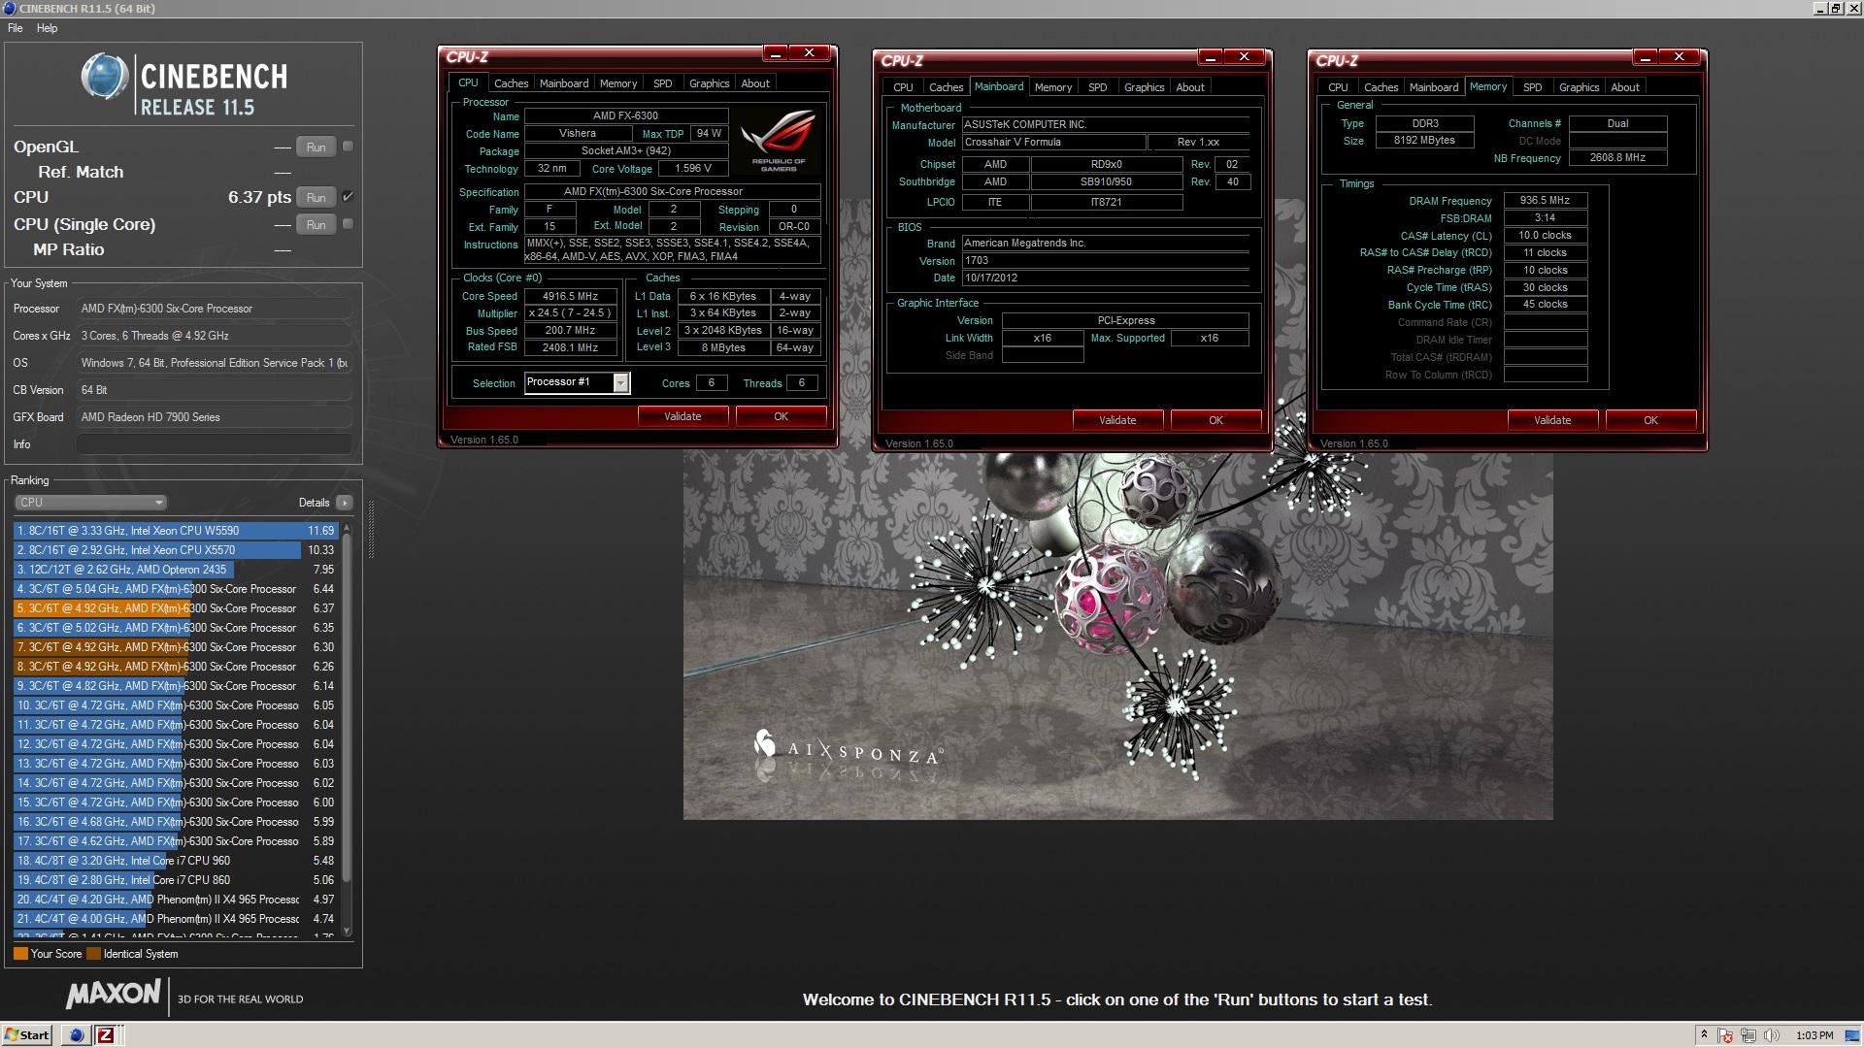Open the File menu
The image size is (1864, 1048).
point(16,28)
